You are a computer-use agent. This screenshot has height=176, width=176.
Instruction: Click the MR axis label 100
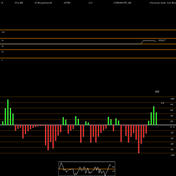(172, 99)
